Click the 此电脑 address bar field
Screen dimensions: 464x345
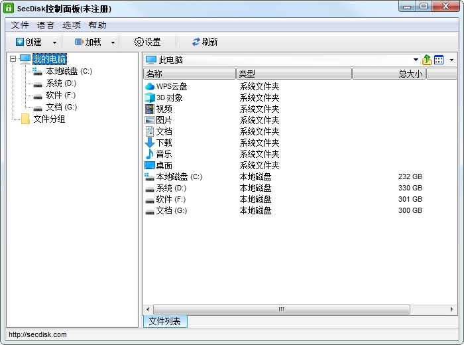(x=282, y=60)
